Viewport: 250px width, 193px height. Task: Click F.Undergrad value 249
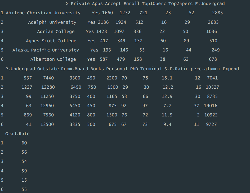216,50
